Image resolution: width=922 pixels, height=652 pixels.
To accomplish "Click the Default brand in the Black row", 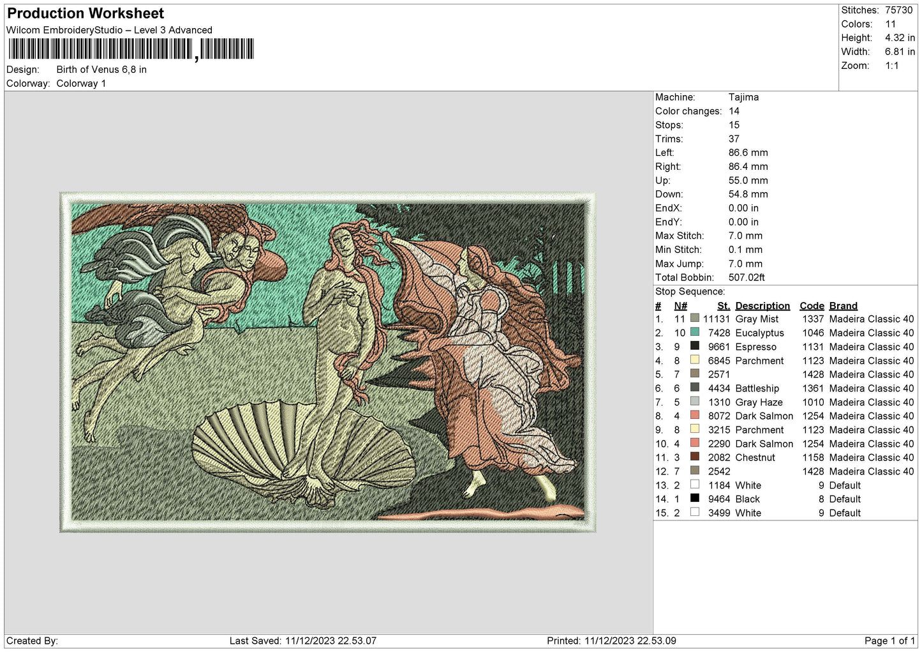I will pyautogui.click(x=845, y=499).
